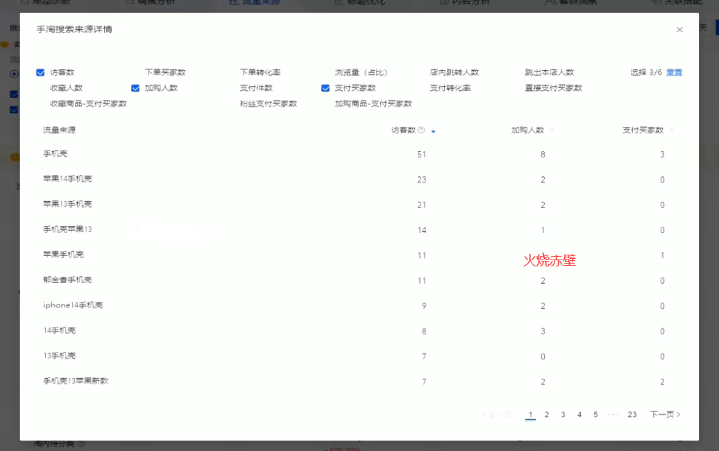The width and height of the screenshot is (719, 451).
Task: Click visitor count 9 in iphone14手机壳 row
Action: pos(424,306)
